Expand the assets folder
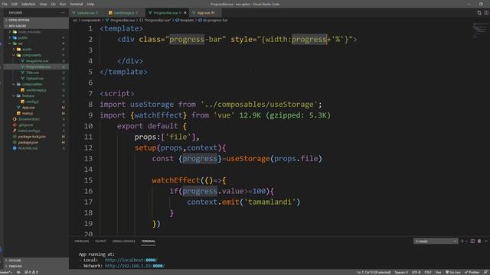The width and height of the screenshot is (490, 275). pos(27,49)
